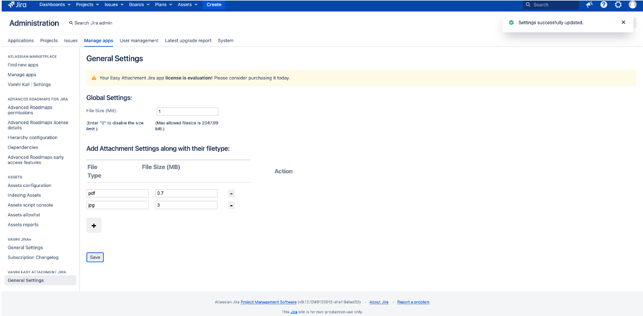Screen dimensions: 643x316
Task: Remove the jpg file type row
Action: tap(232, 205)
